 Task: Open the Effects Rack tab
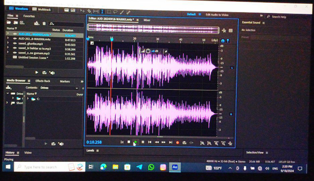coord(42,81)
